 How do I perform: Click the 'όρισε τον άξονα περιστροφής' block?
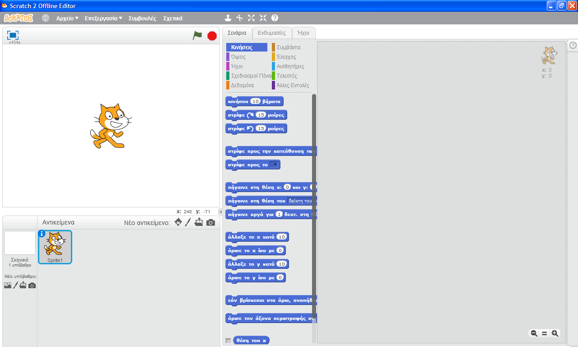click(271, 318)
